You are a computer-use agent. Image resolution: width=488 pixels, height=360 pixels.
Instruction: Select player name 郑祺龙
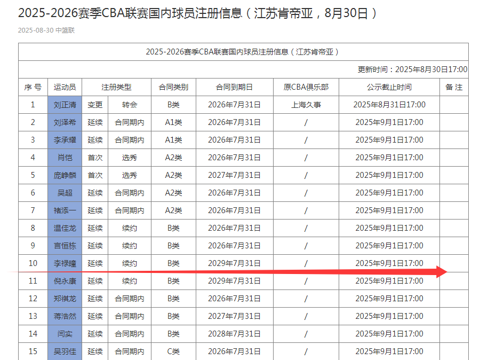click(65, 299)
